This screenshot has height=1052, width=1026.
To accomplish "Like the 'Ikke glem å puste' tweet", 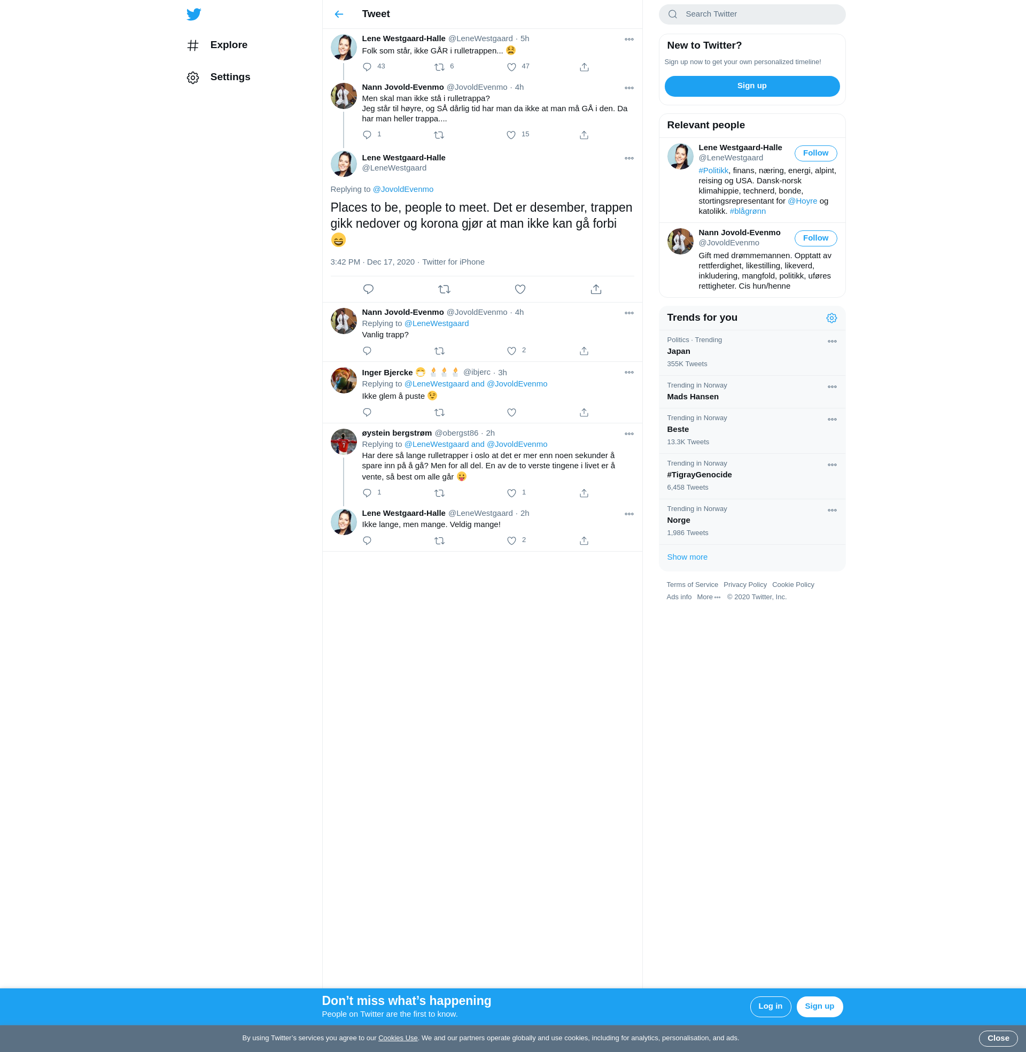I will (x=511, y=412).
